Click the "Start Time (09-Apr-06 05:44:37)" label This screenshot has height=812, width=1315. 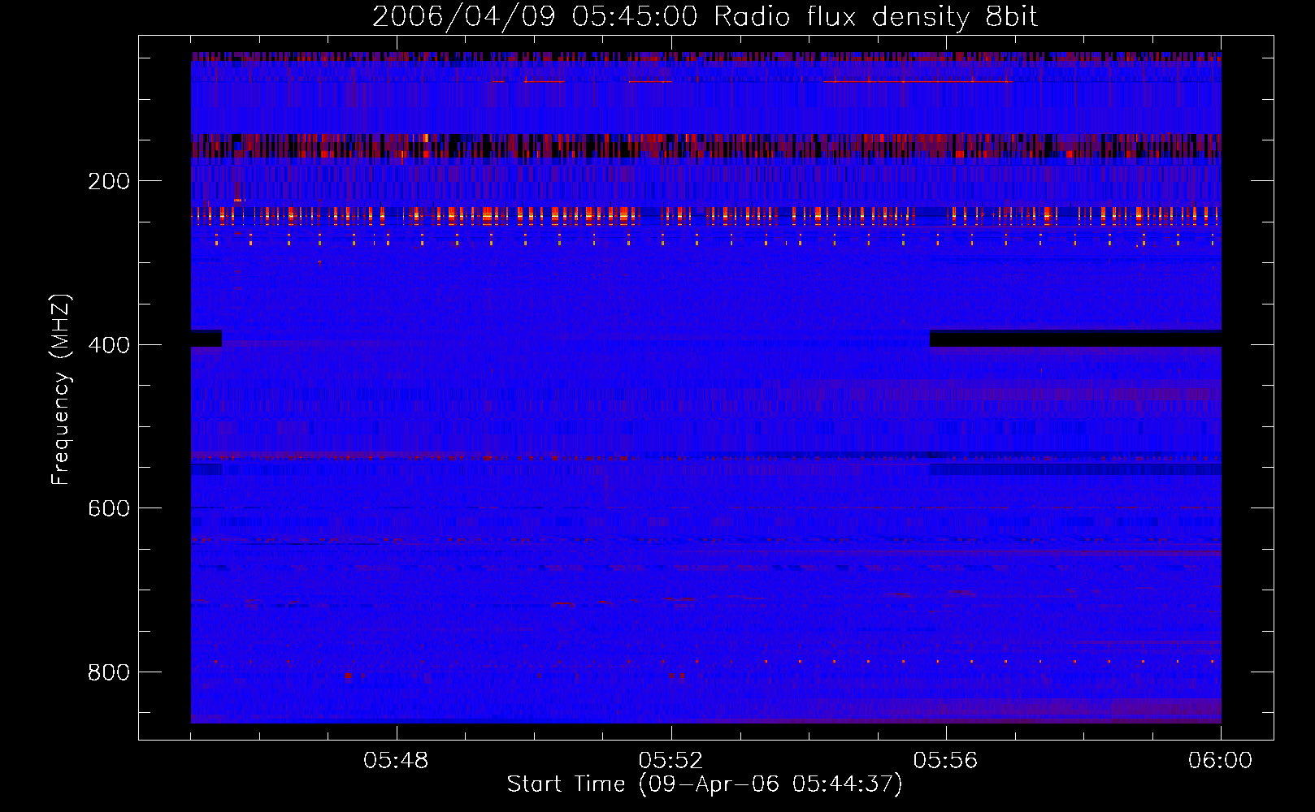[705, 784]
